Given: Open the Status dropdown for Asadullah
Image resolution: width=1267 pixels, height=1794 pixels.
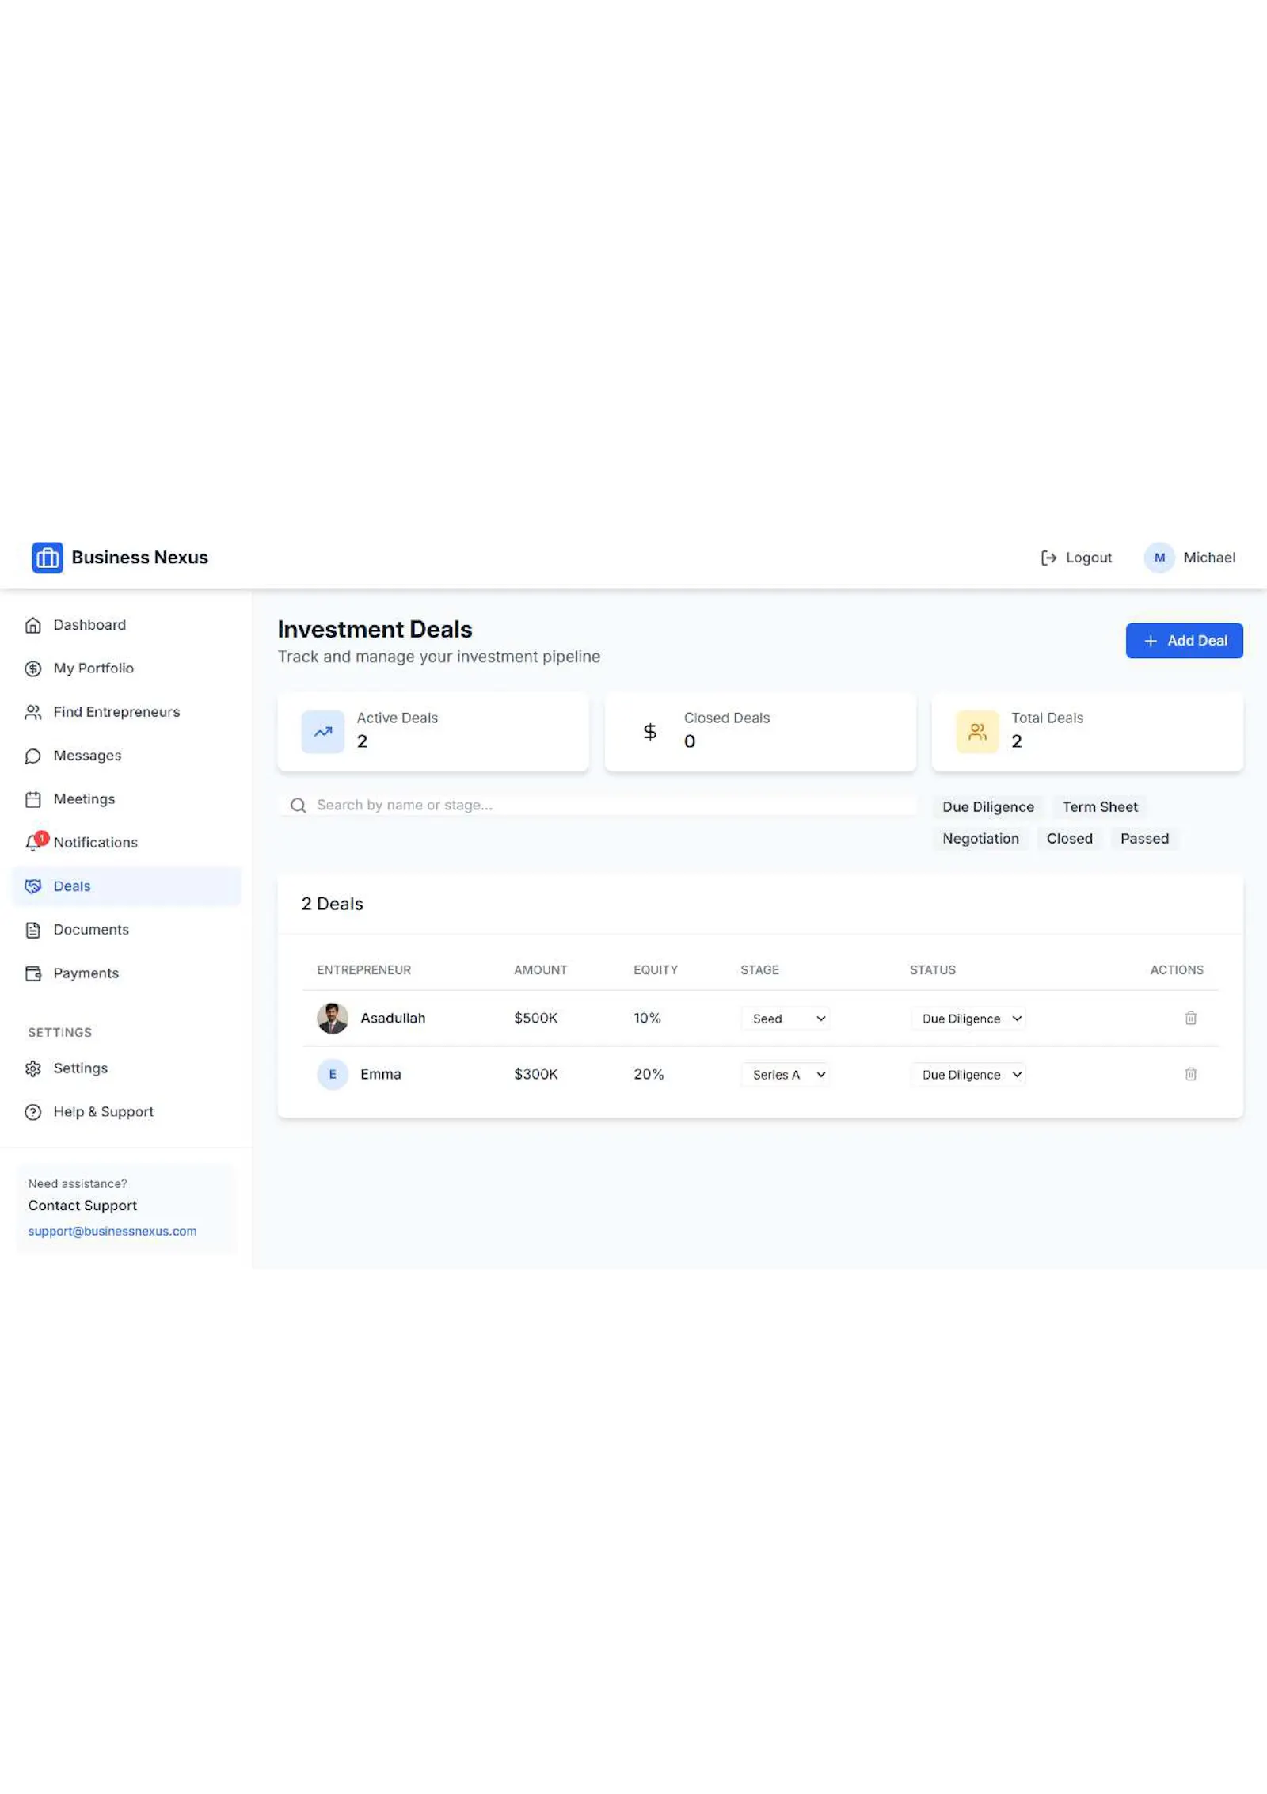Looking at the screenshot, I should coord(968,1018).
